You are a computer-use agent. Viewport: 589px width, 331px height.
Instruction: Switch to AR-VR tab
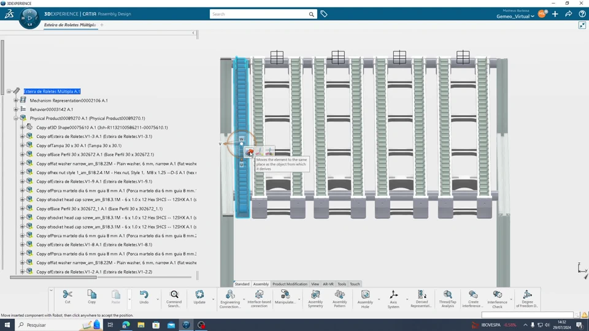pyautogui.click(x=328, y=284)
